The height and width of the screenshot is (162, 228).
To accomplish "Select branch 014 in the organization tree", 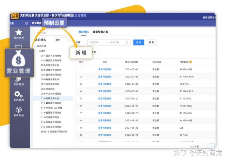I will (50, 117).
